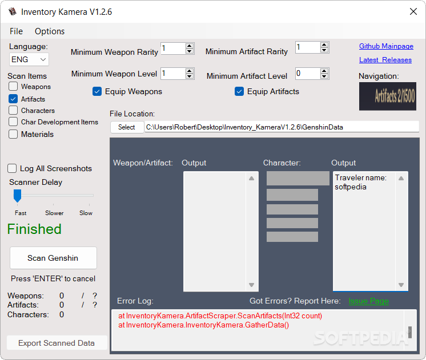Enable the Characters scan checkbox
The width and height of the screenshot is (426, 360).
click(13, 110)
